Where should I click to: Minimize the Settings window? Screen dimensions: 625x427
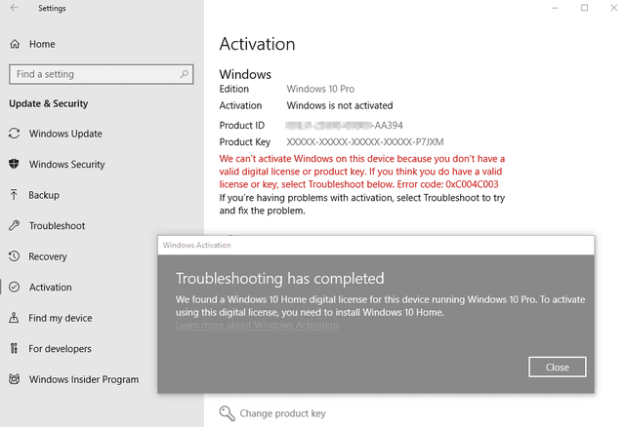pyautogui.click(x=555, y=8)
